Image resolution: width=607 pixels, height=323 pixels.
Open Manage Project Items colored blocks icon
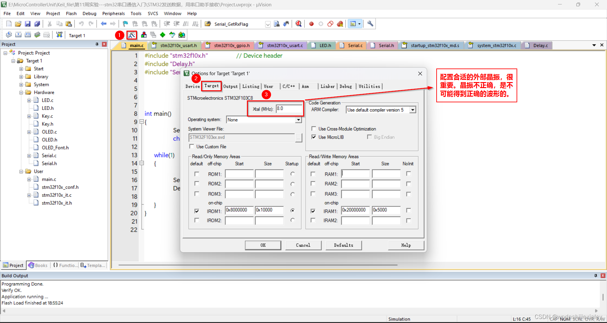tap(144, 35)
